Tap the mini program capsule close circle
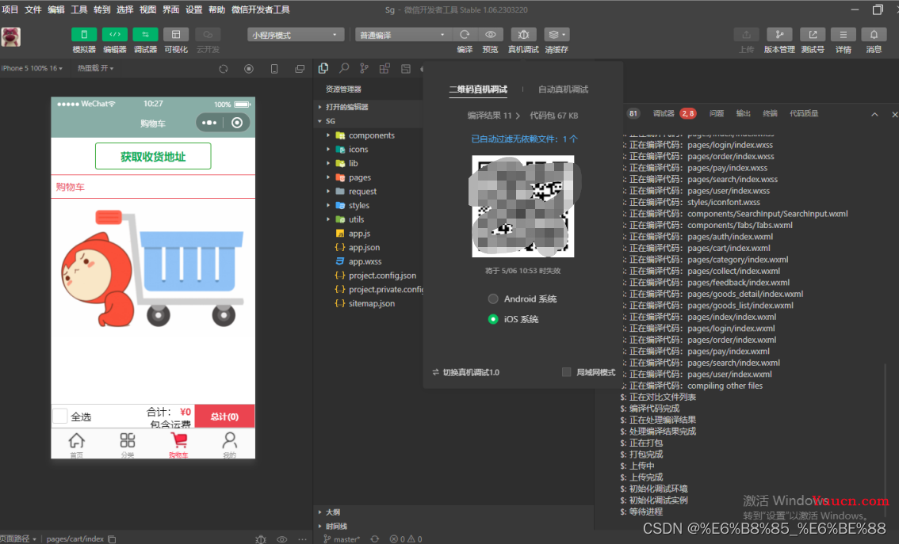 237,123
